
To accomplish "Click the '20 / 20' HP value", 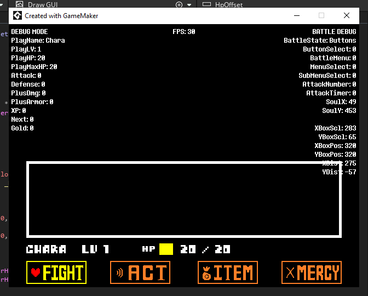I will (x=205, y=249).
